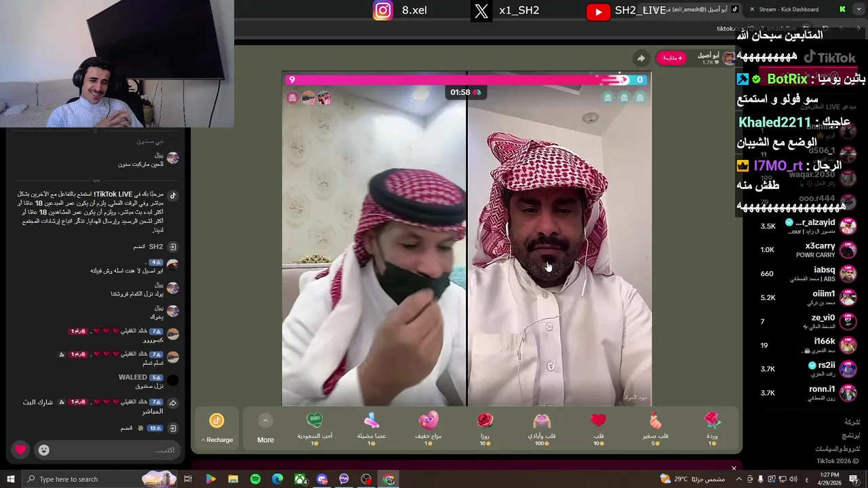Screen dimensions: 868x488
Task: Open the Xbox app from taskbar
Action: [300, 479]
